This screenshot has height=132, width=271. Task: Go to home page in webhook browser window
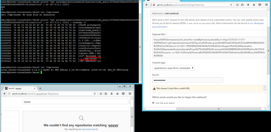point(254,5)
